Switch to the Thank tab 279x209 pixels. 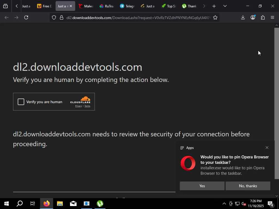[x=189, y=6]
